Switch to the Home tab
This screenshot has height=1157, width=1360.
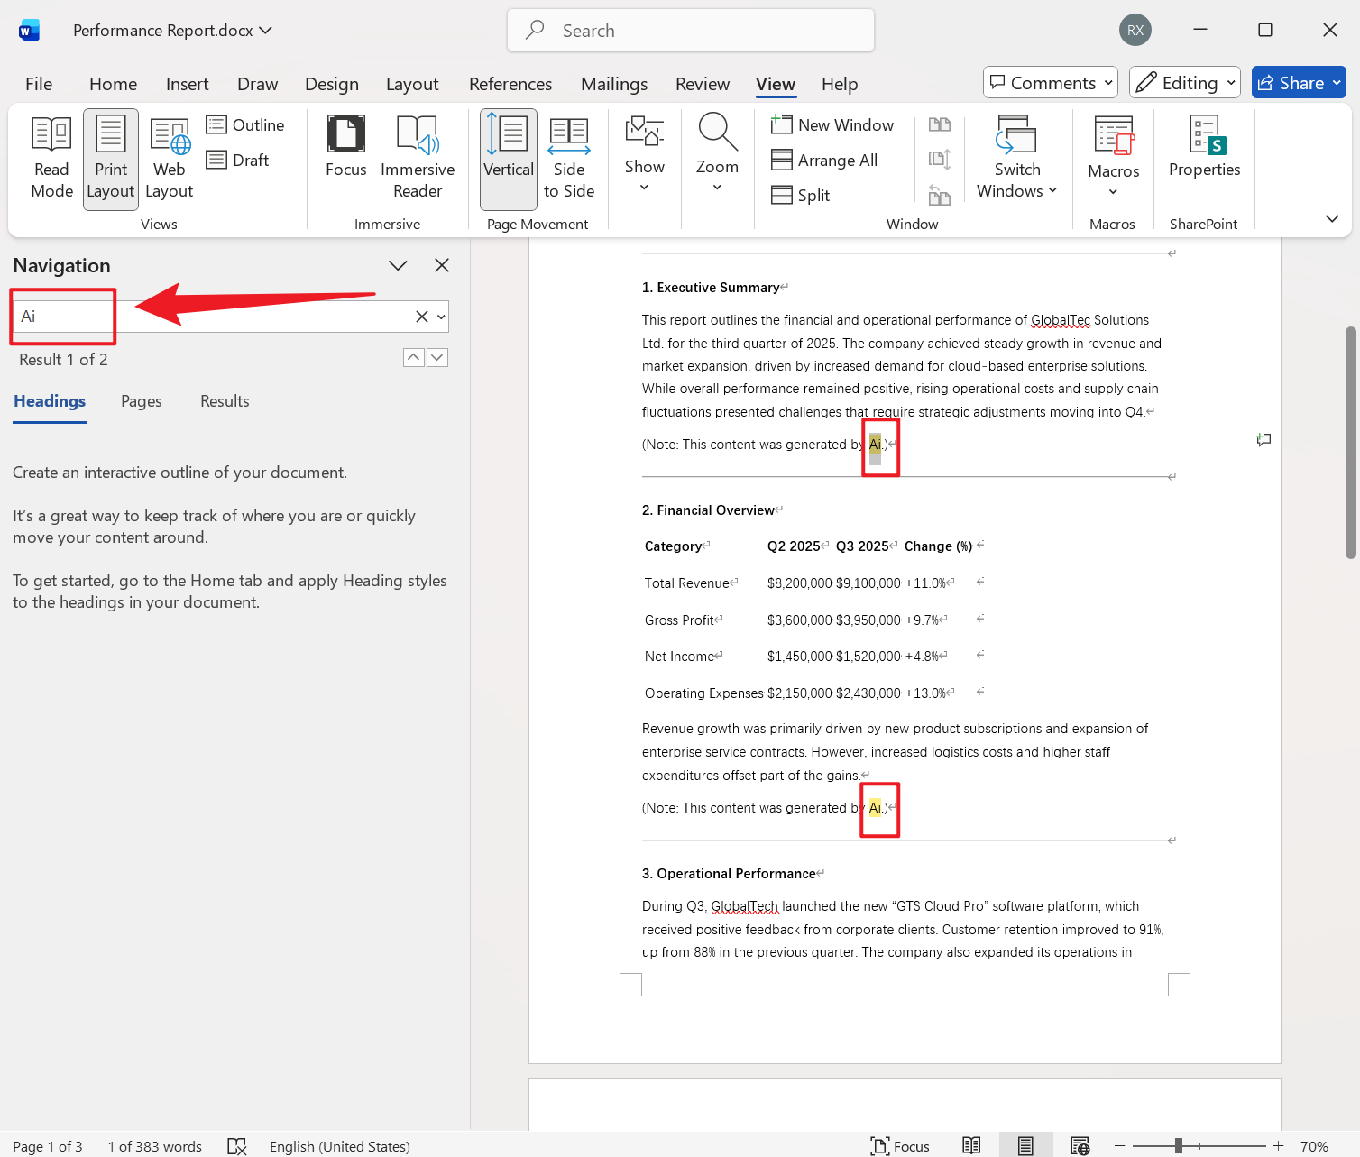[113, 84]
